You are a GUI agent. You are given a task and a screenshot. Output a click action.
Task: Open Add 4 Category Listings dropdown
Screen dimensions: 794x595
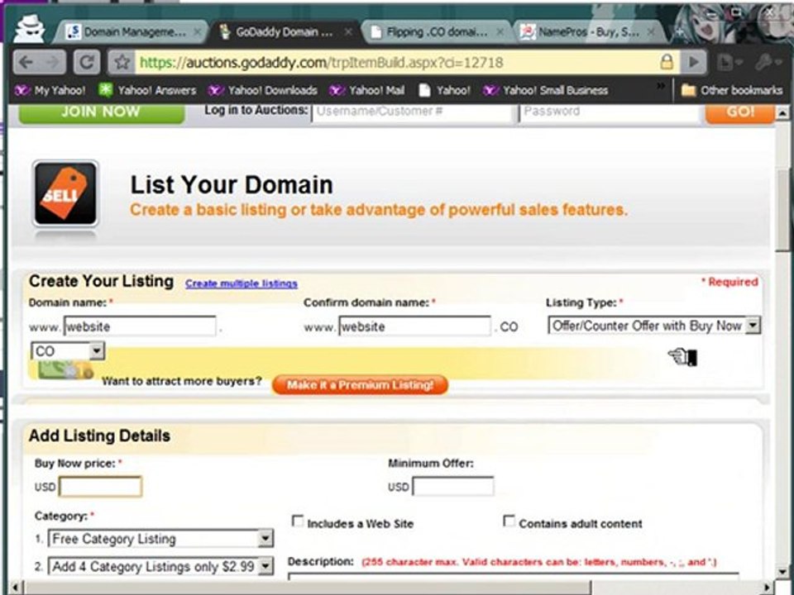click(x=161, y=566)
